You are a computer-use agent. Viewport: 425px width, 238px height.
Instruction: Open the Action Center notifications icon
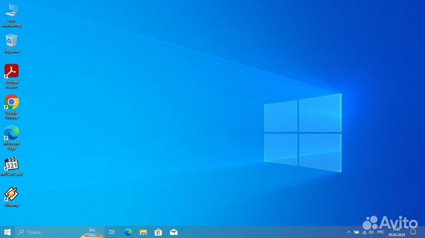(x=413, y=232)
